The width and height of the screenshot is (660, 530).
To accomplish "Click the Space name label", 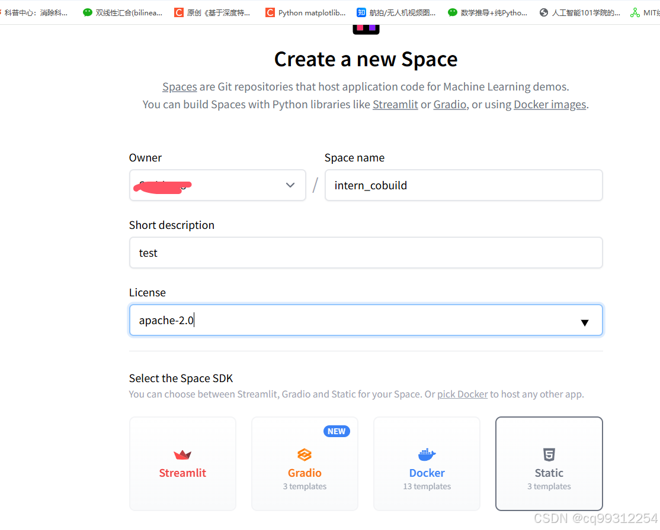I will [x=354, y=157].
